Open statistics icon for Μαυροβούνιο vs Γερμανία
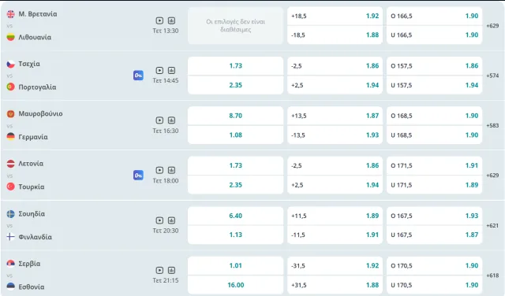Screen dimensions: 505x296 point(172,120)
